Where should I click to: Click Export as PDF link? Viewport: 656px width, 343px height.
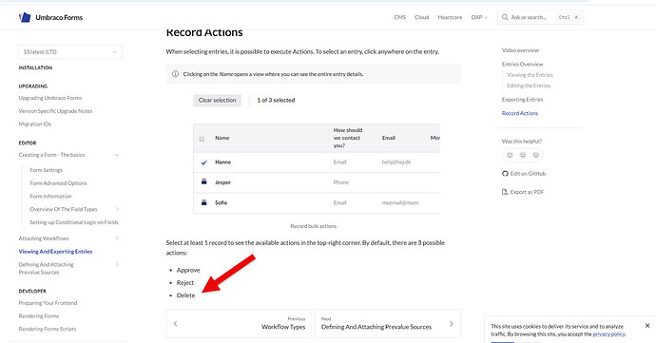(x=527, y=192)
